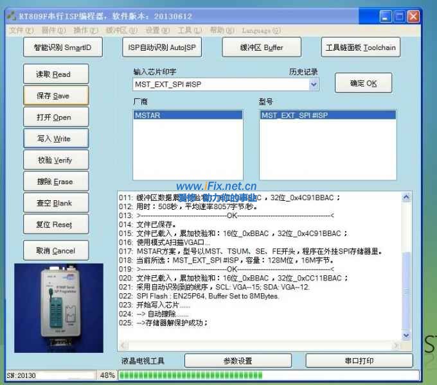Click the 校验 Verify button
The width and height of the screenshot is (437, 385).
[x=56, y=160]
